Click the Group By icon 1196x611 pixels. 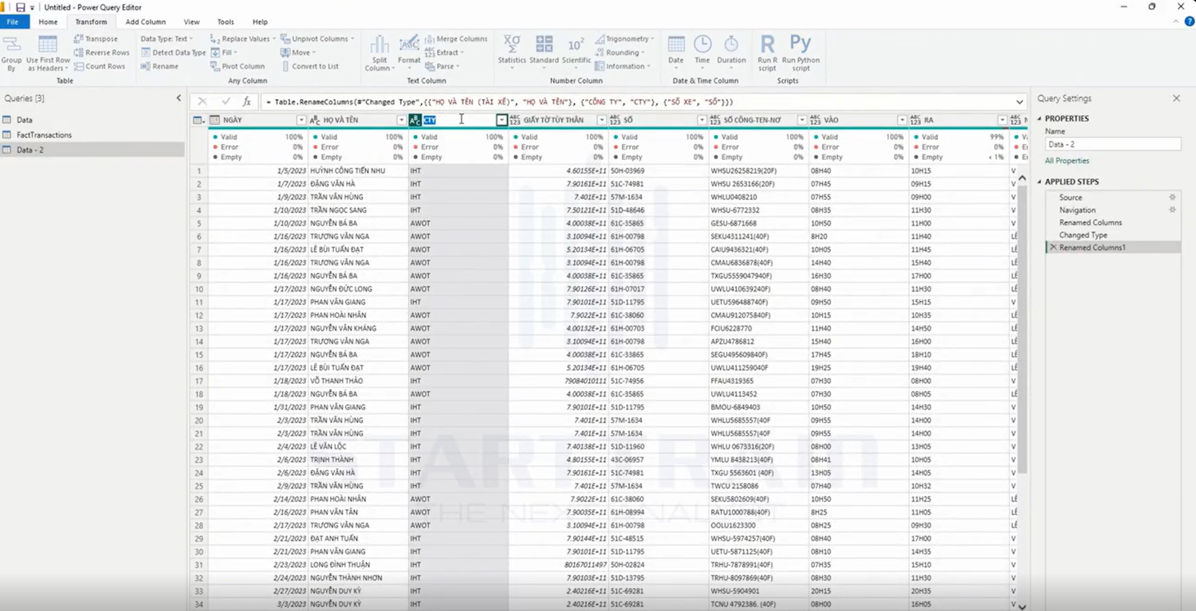(12, 53)
